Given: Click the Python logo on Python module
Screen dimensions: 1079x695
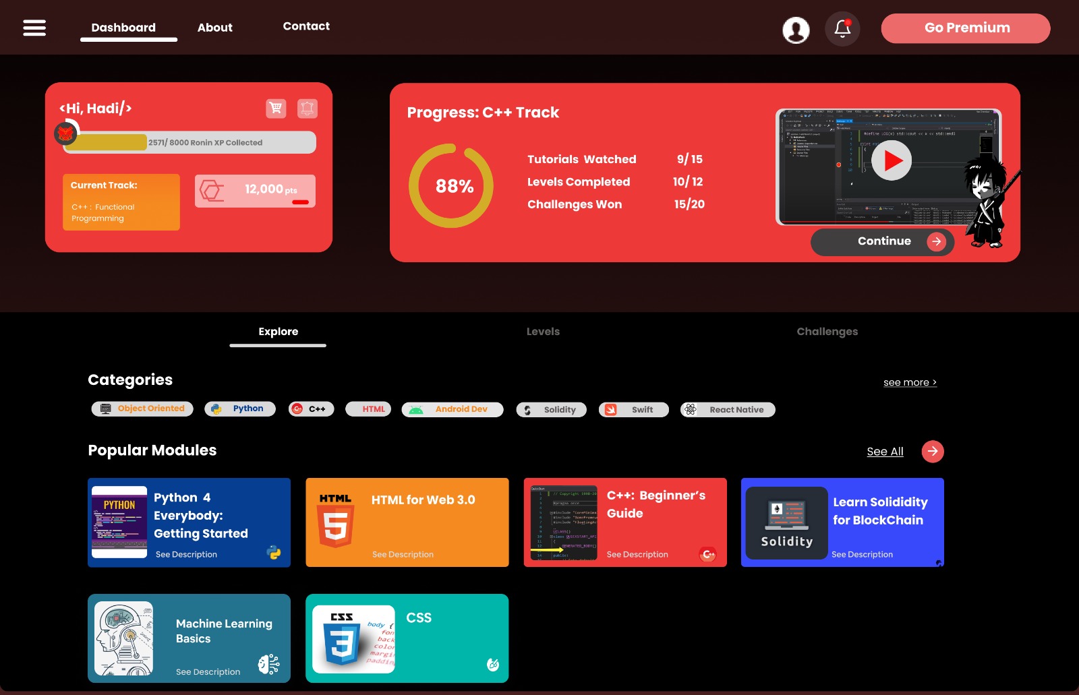Looking at the screenshot, I should [274, 553].
